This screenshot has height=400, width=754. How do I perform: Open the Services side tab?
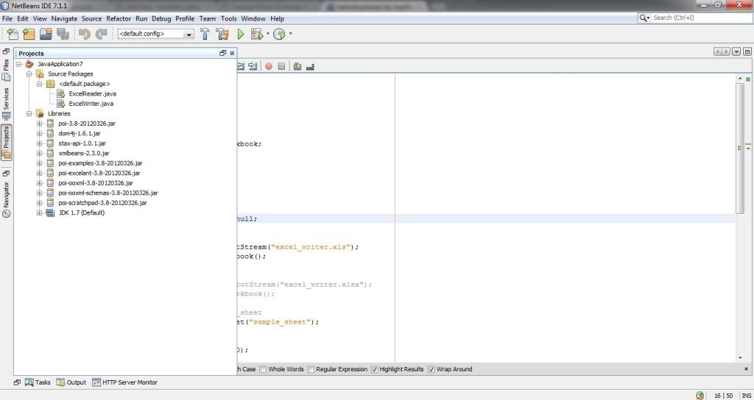point(6,103)
